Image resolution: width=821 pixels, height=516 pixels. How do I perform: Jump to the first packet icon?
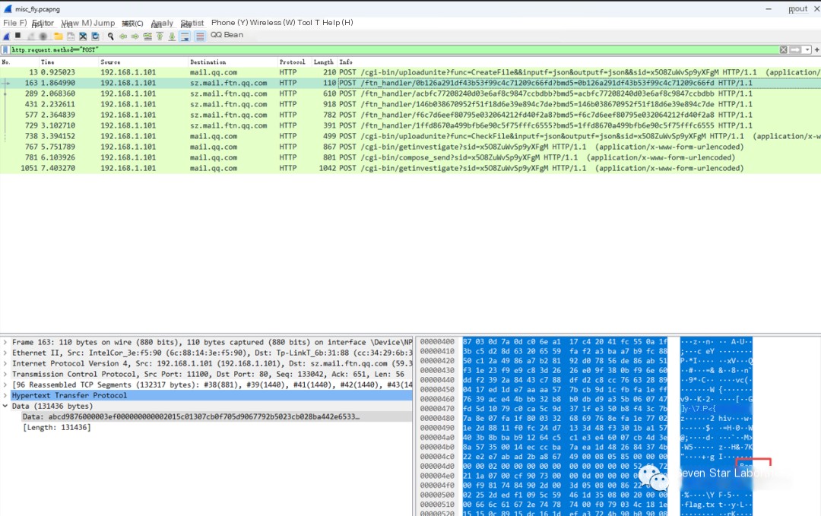(160, 36)
